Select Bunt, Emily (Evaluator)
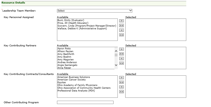 [71, 20]
